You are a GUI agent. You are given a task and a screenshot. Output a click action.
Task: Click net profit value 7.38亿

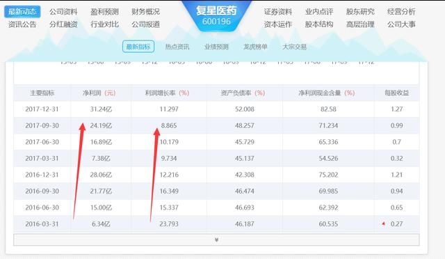point(101,158)
